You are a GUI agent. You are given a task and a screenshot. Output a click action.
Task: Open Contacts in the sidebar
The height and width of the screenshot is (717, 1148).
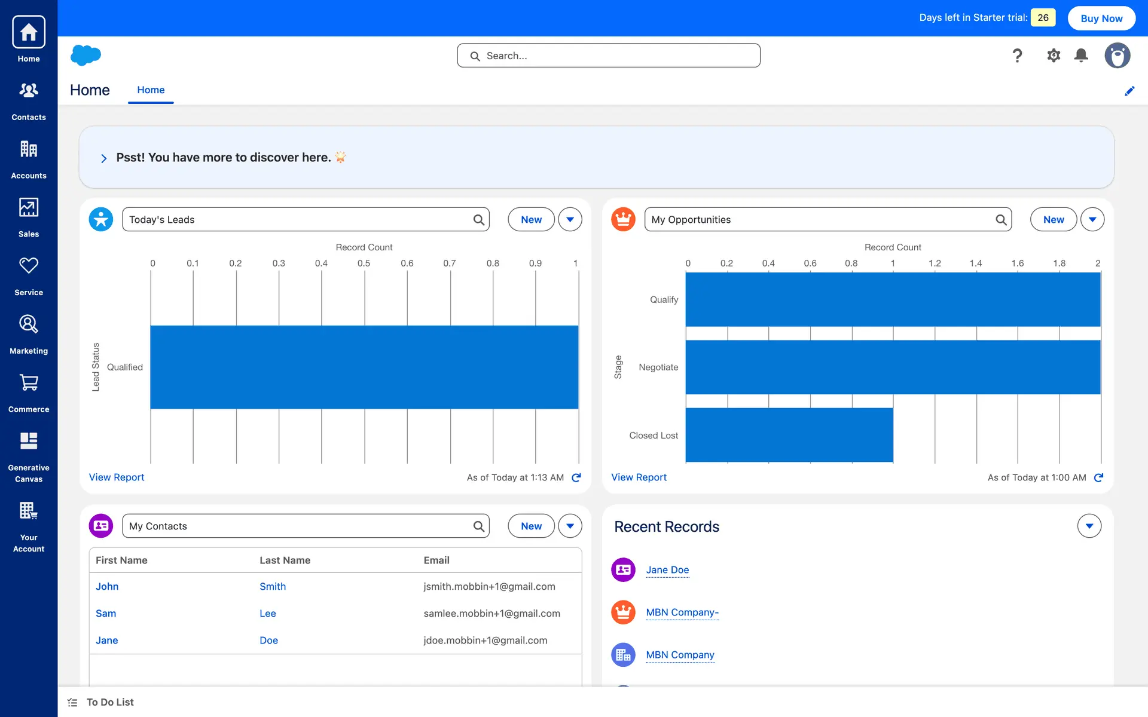coord(29,100)
